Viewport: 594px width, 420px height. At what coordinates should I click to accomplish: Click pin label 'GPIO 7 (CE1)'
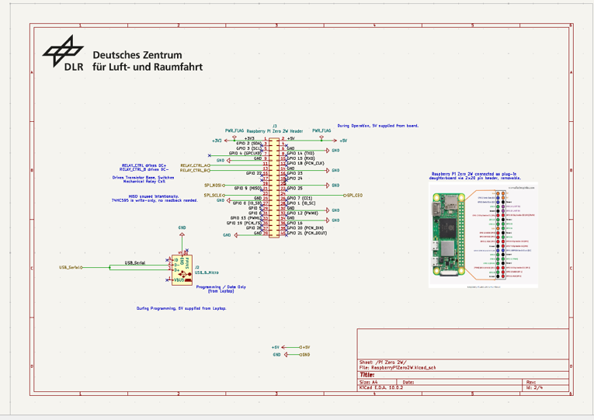[300, 198]
